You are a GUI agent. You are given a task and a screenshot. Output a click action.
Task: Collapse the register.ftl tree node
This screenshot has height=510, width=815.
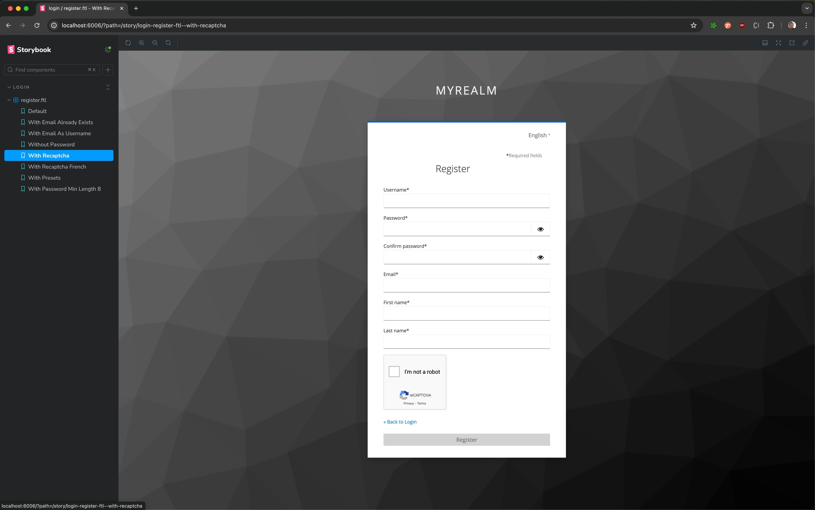pos(9,100)
